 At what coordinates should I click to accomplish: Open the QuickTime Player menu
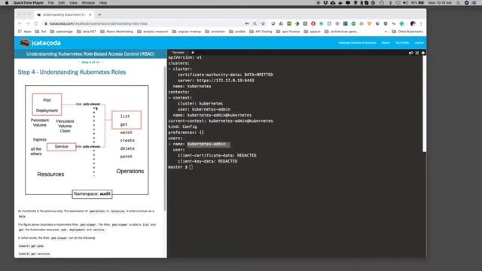(x=29, y=3)
